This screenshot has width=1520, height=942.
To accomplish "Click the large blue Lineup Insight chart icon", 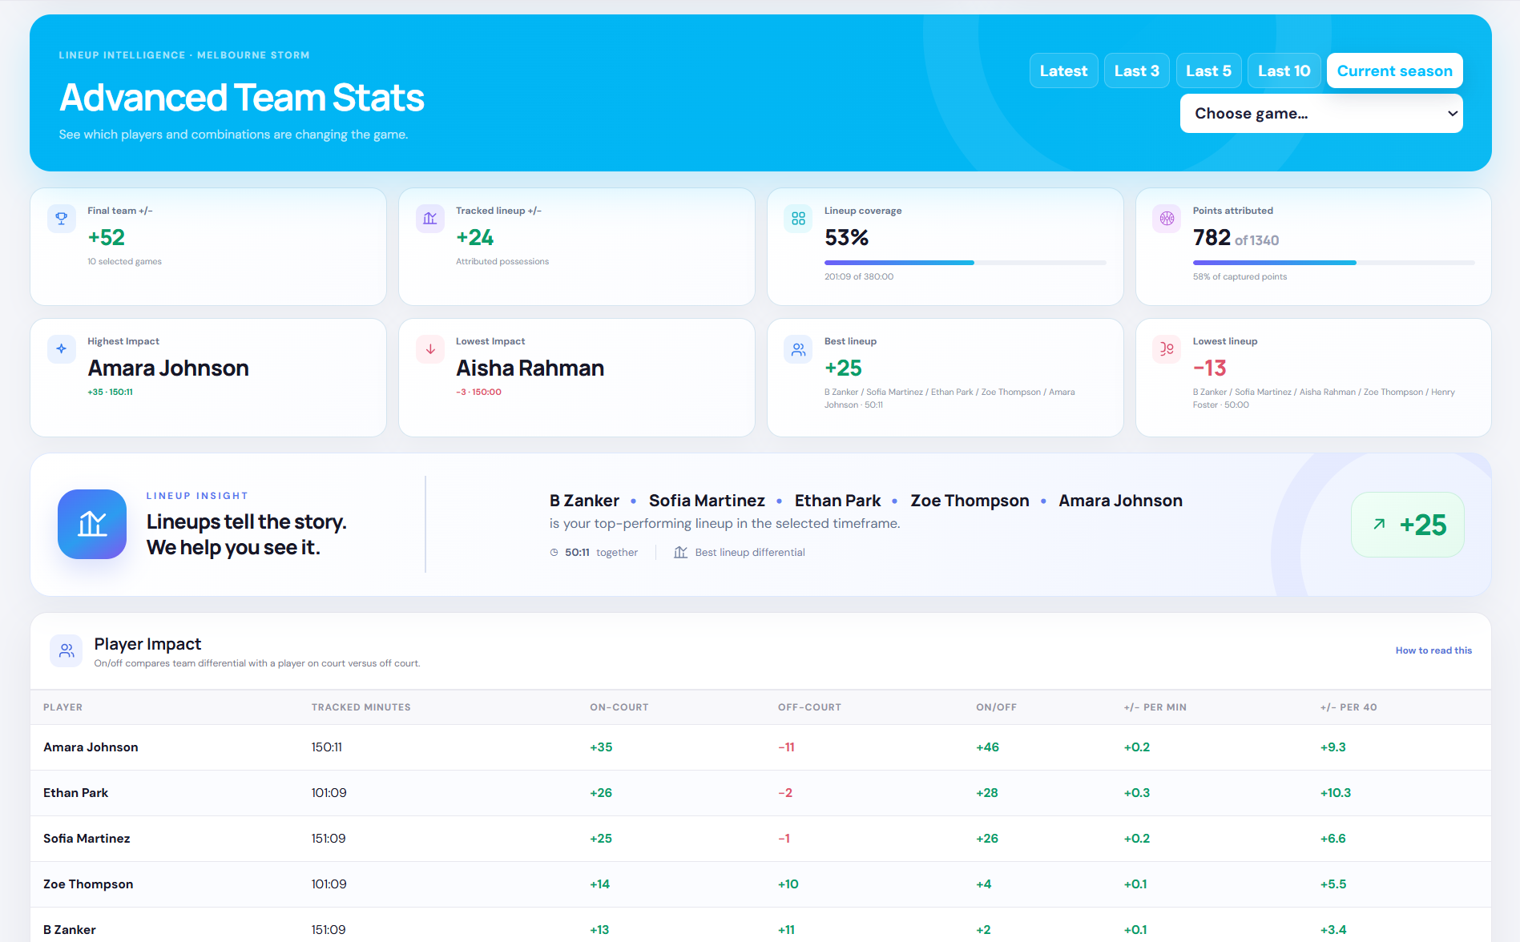I will pyautogui.click(x=92, y=524).
